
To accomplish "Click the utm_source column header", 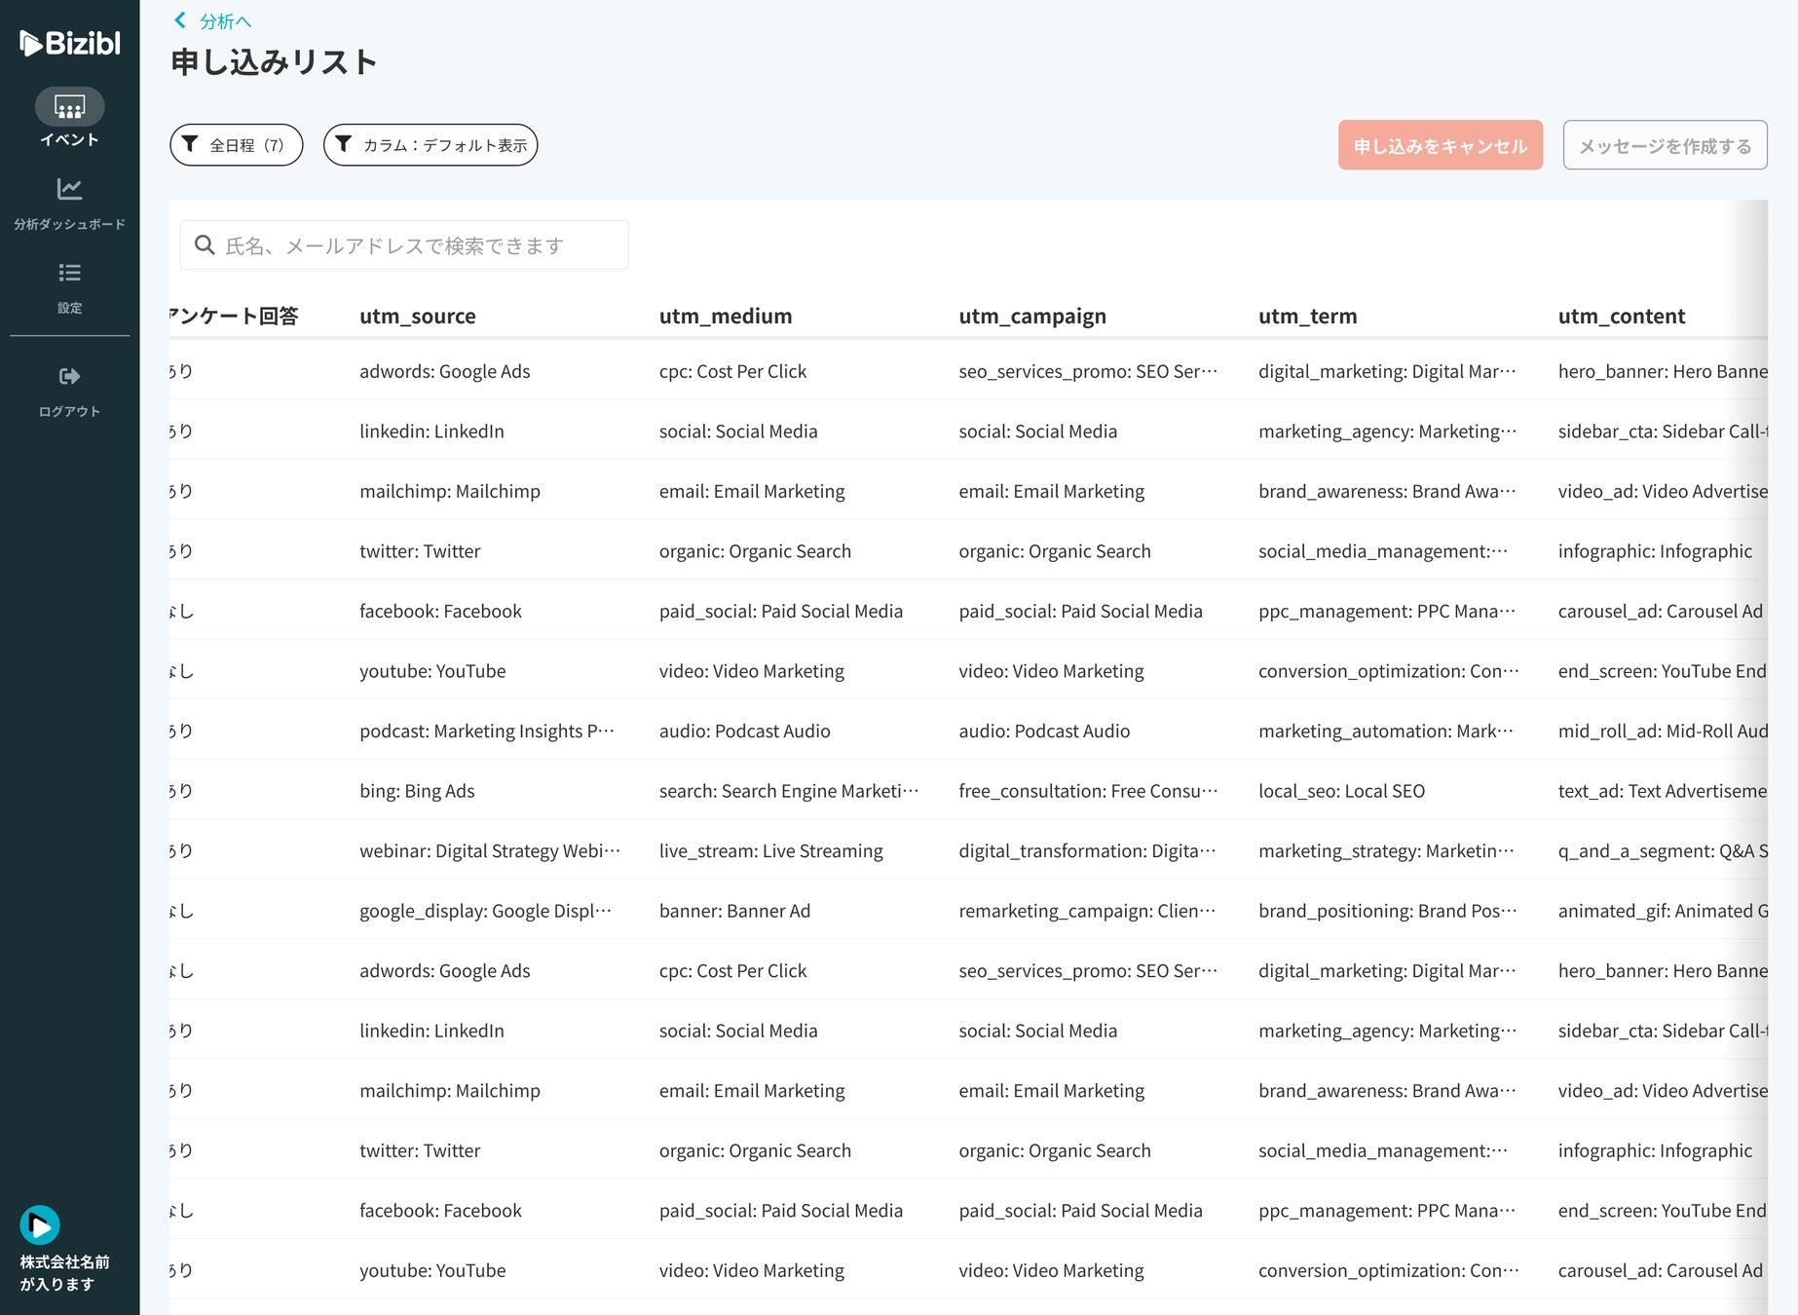I will 418,316.
